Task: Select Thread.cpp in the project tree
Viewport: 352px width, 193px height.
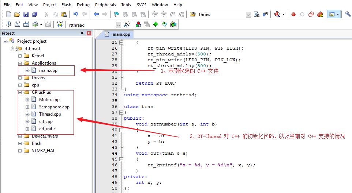Action: pyautogui.click(x=50, y=114)
